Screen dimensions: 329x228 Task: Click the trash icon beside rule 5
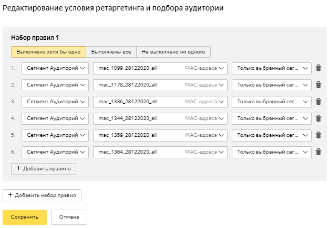point(318,135)
